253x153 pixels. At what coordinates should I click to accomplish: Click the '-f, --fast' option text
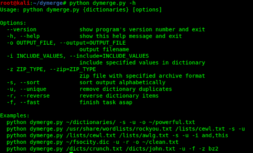point(23,102)
